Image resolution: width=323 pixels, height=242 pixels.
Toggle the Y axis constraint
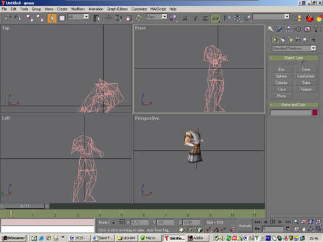[195, 18]
